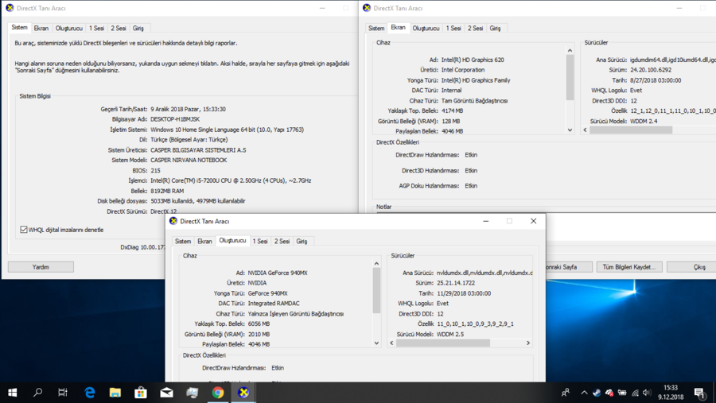The width and height of the screenshot is (716, 403).
Task: Click the Yardım button
Action: pos(41,267)
